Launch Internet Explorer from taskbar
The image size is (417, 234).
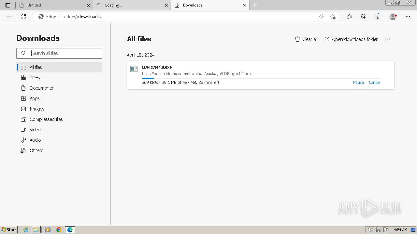tap(26, 230)
